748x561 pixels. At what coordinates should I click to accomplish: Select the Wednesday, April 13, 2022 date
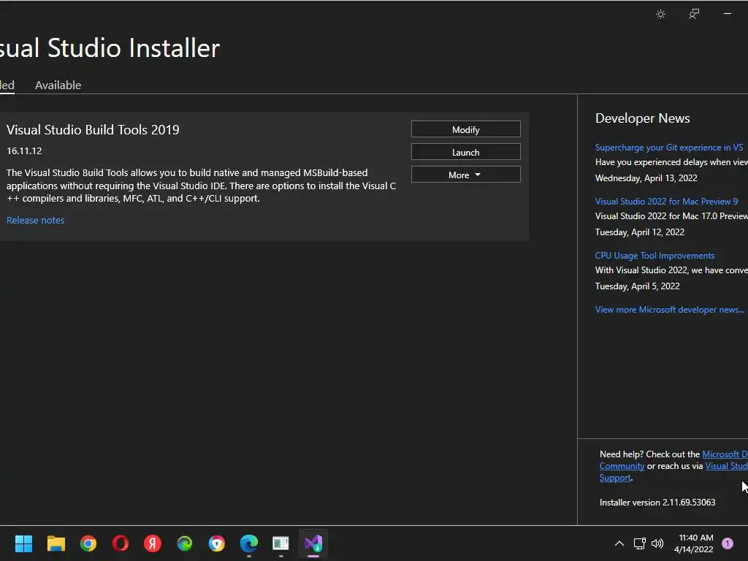point(646,178)
